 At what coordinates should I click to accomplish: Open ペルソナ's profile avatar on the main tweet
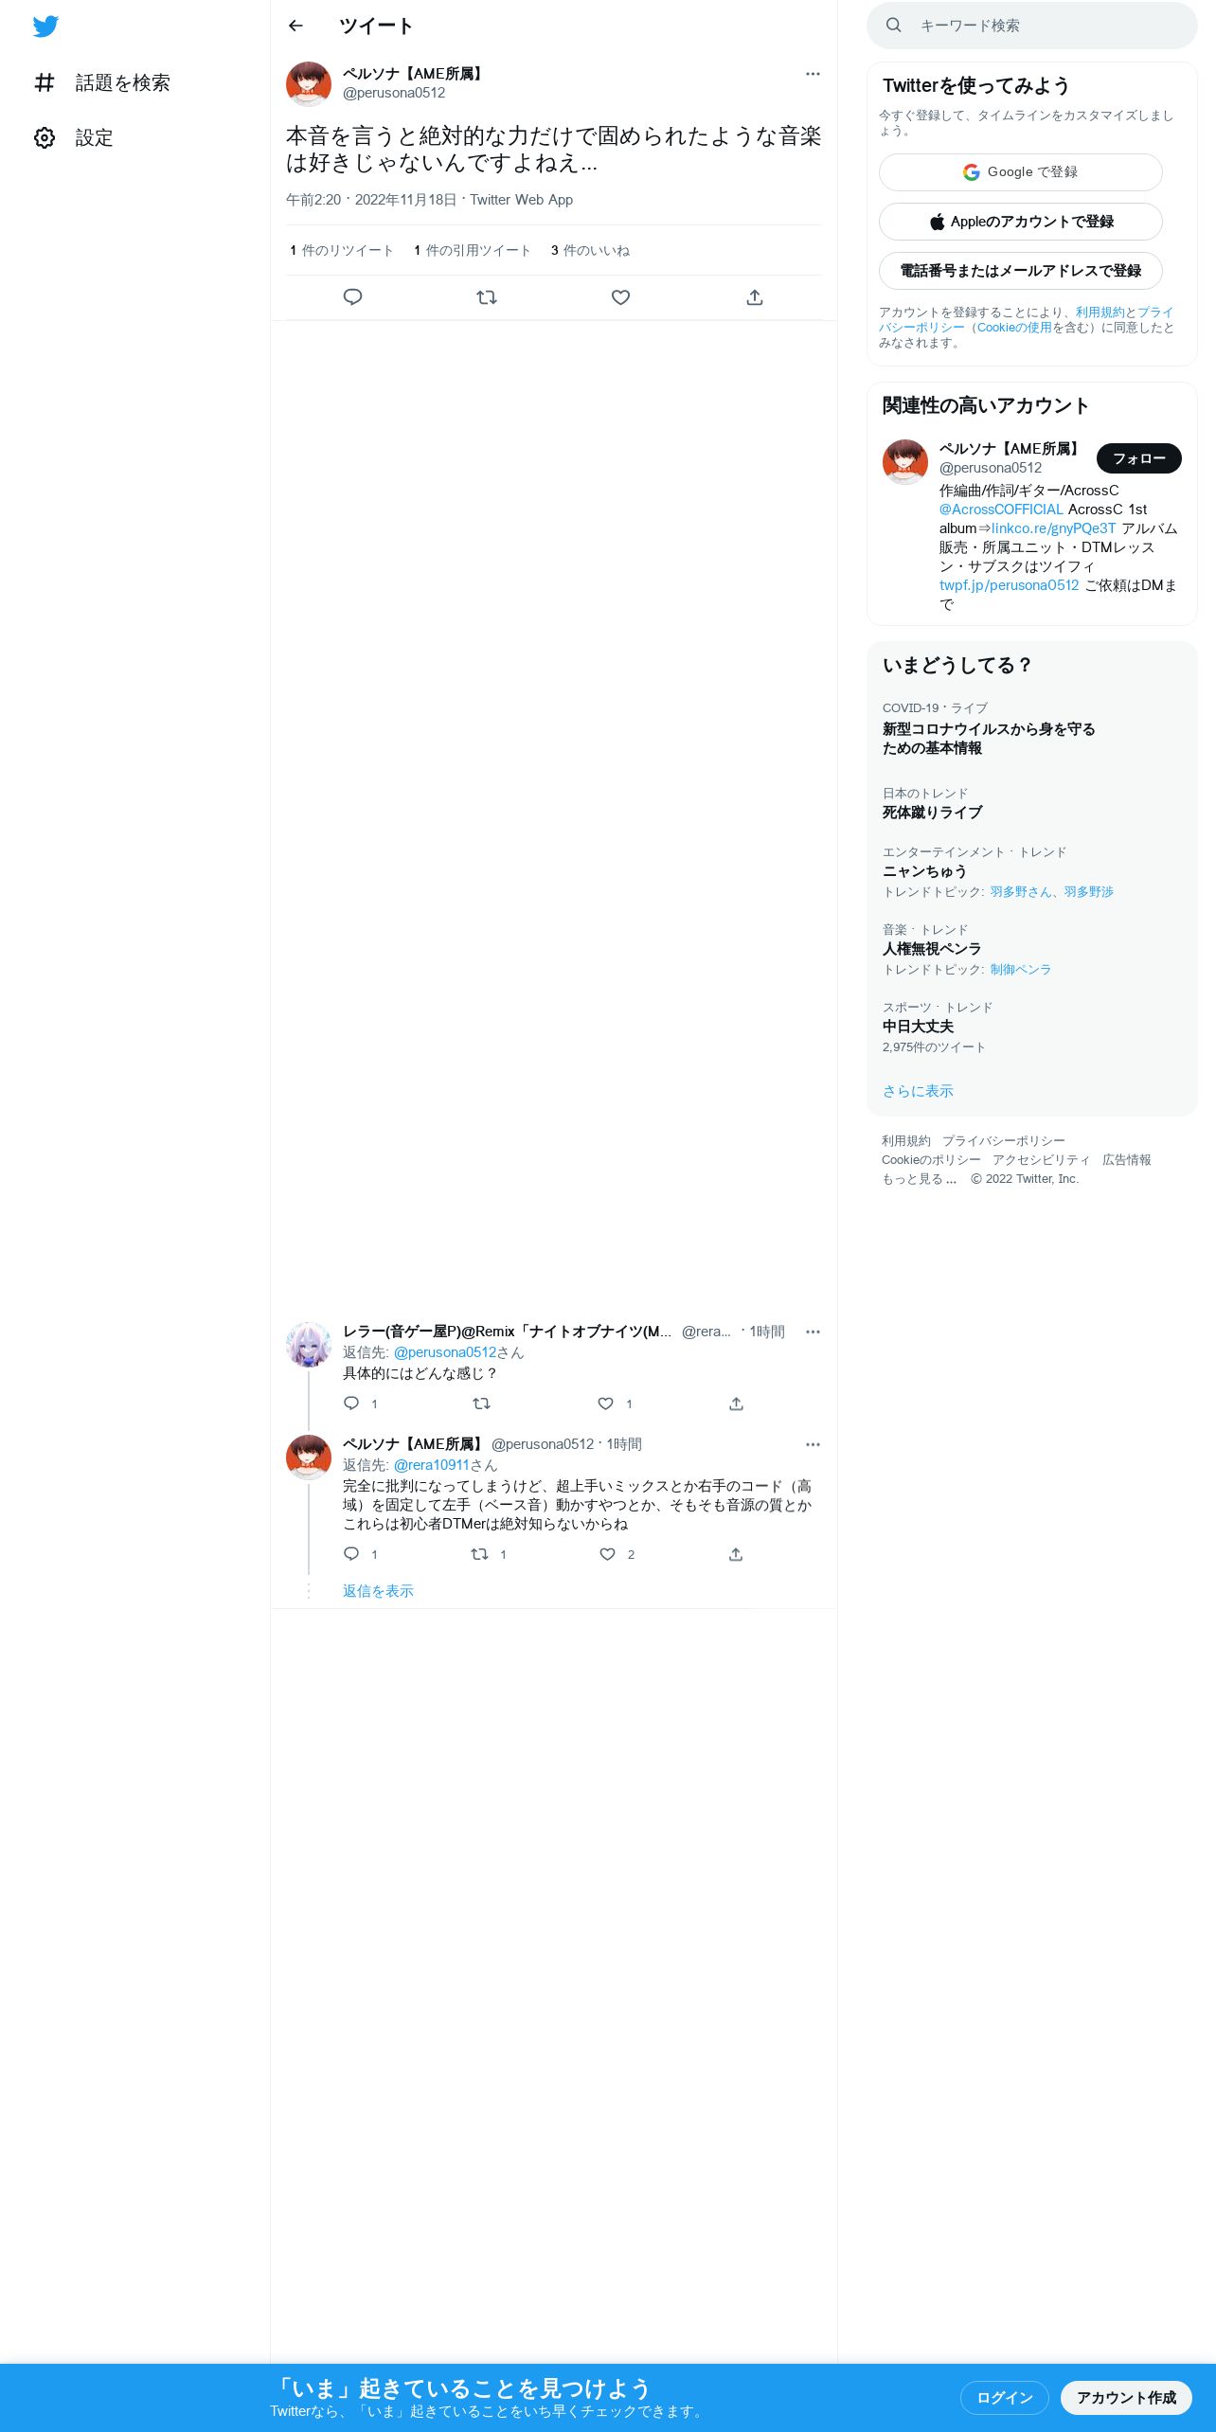(309, 84)
